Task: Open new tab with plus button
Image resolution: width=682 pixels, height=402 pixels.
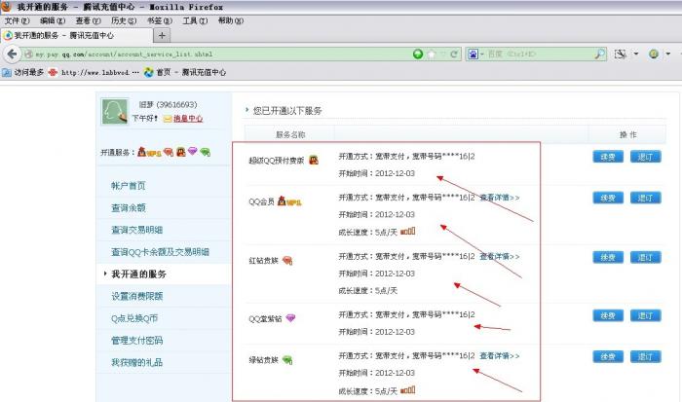Action: [x=162, y=36]
